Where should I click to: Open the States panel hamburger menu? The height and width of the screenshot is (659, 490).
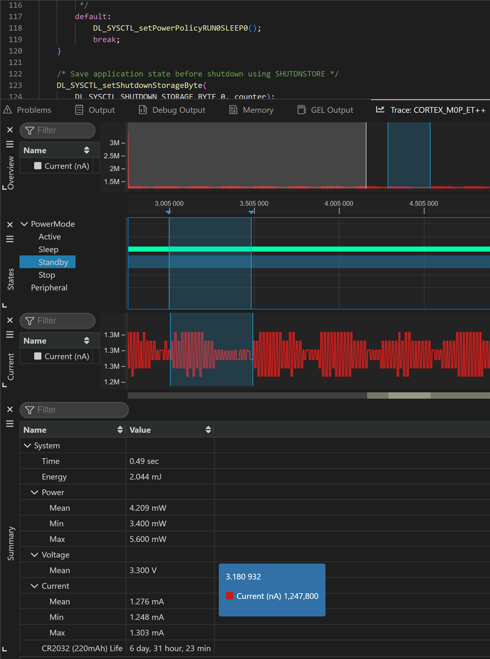coord(10,239)
